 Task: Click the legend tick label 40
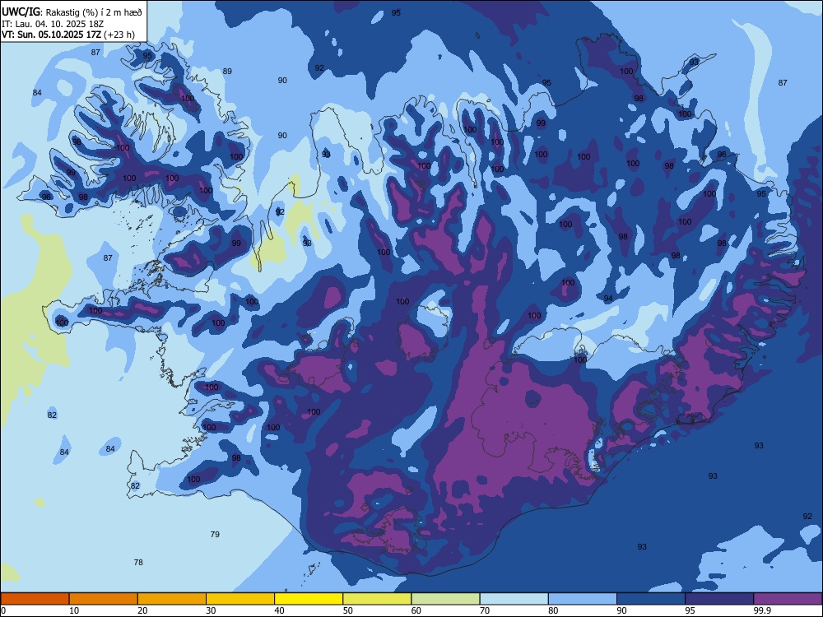click(279, 610)
